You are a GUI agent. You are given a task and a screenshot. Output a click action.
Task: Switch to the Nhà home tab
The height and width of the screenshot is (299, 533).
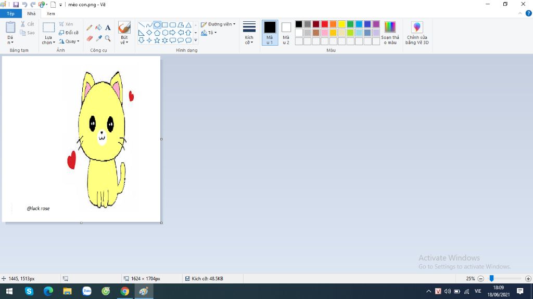pyautogui.click(x=31, y=13)
